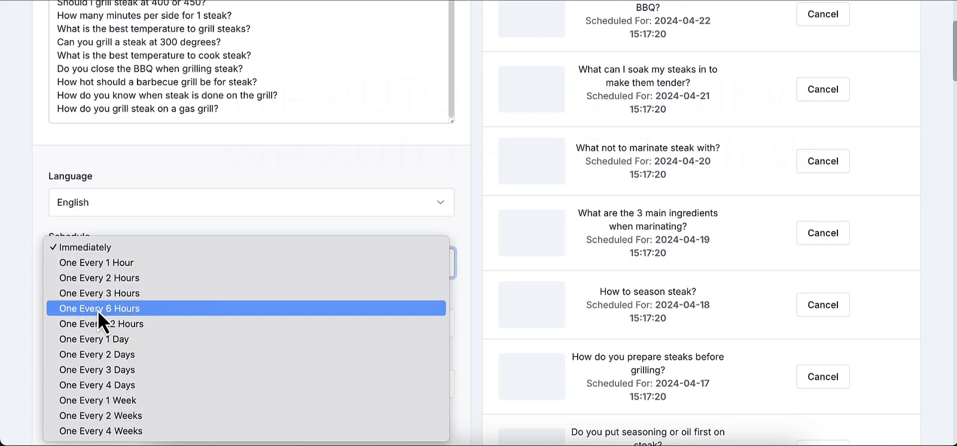Cancel 'What can I soak my steaks' post
The height and width of the screenshot is (446, 957).
tap(822, 89)
